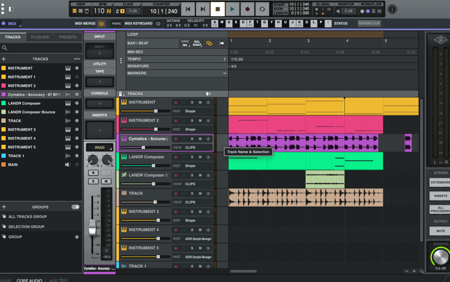Collapse the Markers ruler row

click(225, 73)
